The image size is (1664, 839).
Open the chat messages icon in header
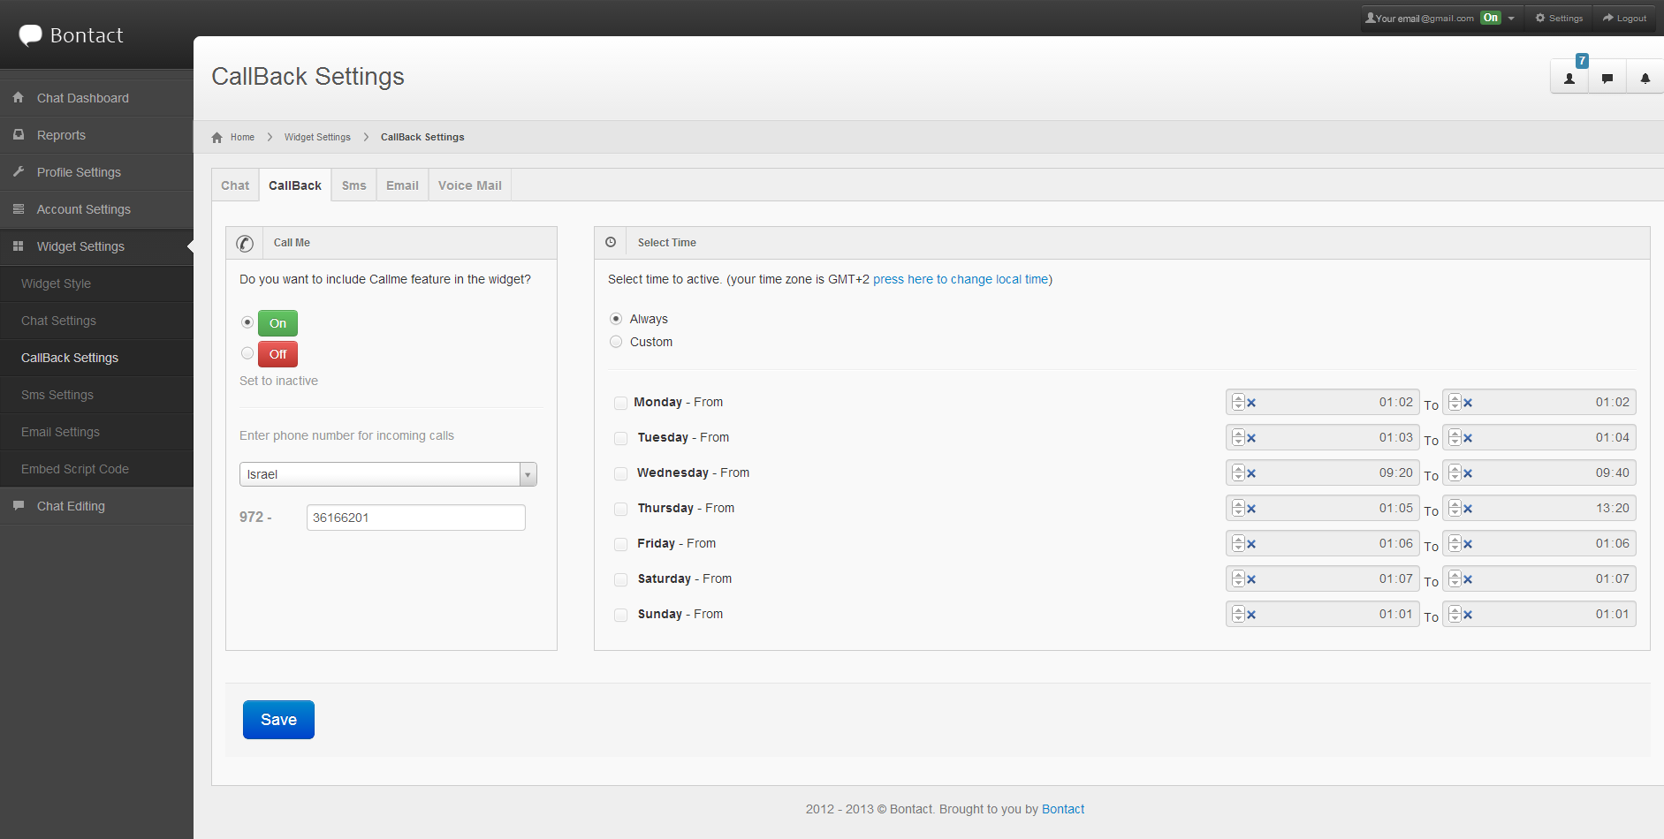(1607, 78)
